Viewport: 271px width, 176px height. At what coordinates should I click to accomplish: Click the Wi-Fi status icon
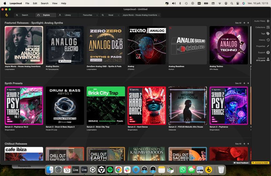coord(220,3)
